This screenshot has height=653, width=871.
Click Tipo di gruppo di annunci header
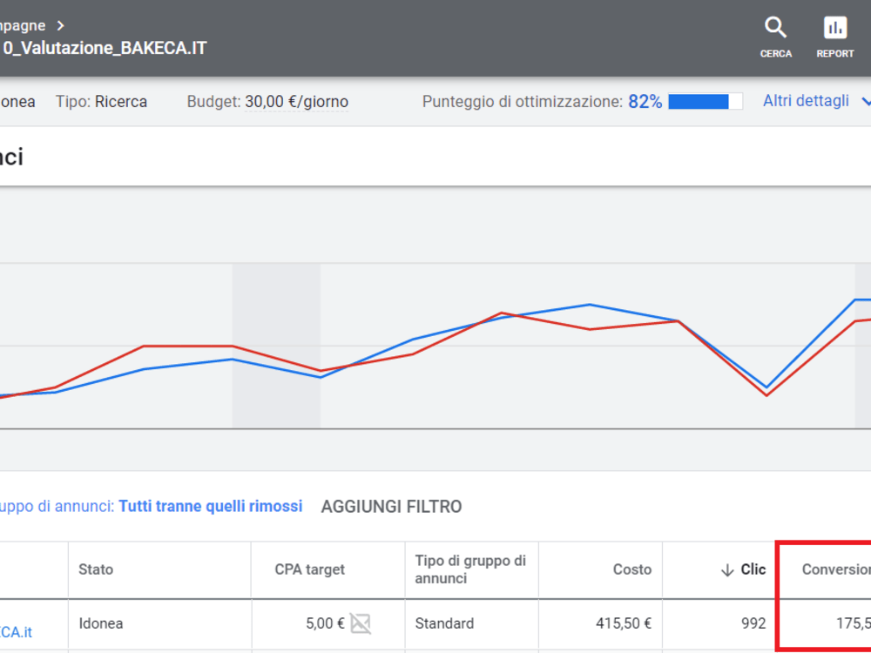click(470, 569)
